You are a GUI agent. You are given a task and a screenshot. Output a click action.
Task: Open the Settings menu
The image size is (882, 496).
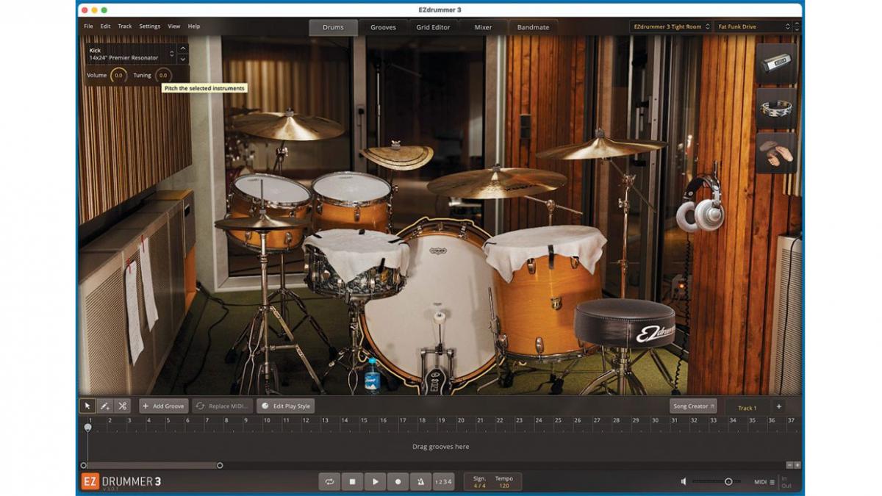[x=149, y=26]
